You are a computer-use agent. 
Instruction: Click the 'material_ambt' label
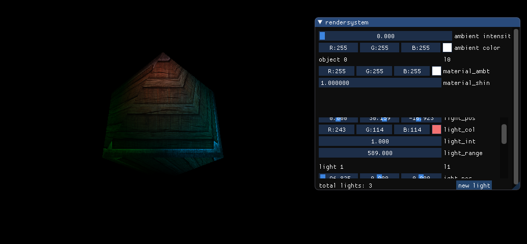(466, 71)
